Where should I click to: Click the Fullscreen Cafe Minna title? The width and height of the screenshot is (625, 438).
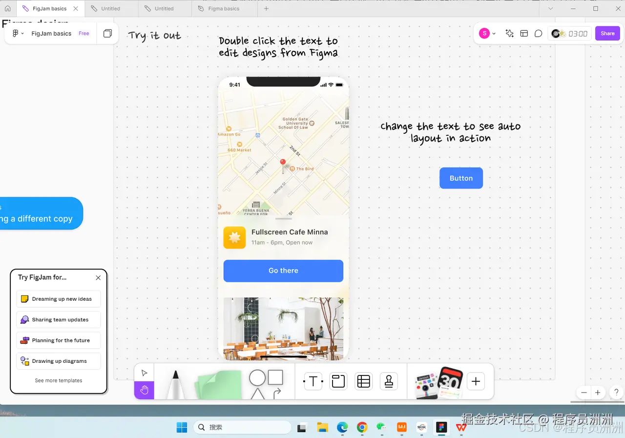[290, 232]
